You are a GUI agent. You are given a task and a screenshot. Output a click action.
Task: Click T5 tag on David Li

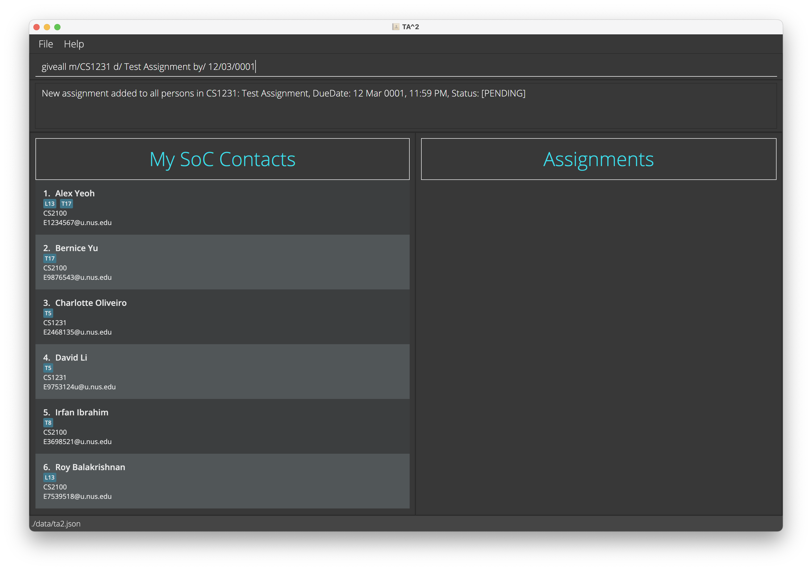(48, 368)
